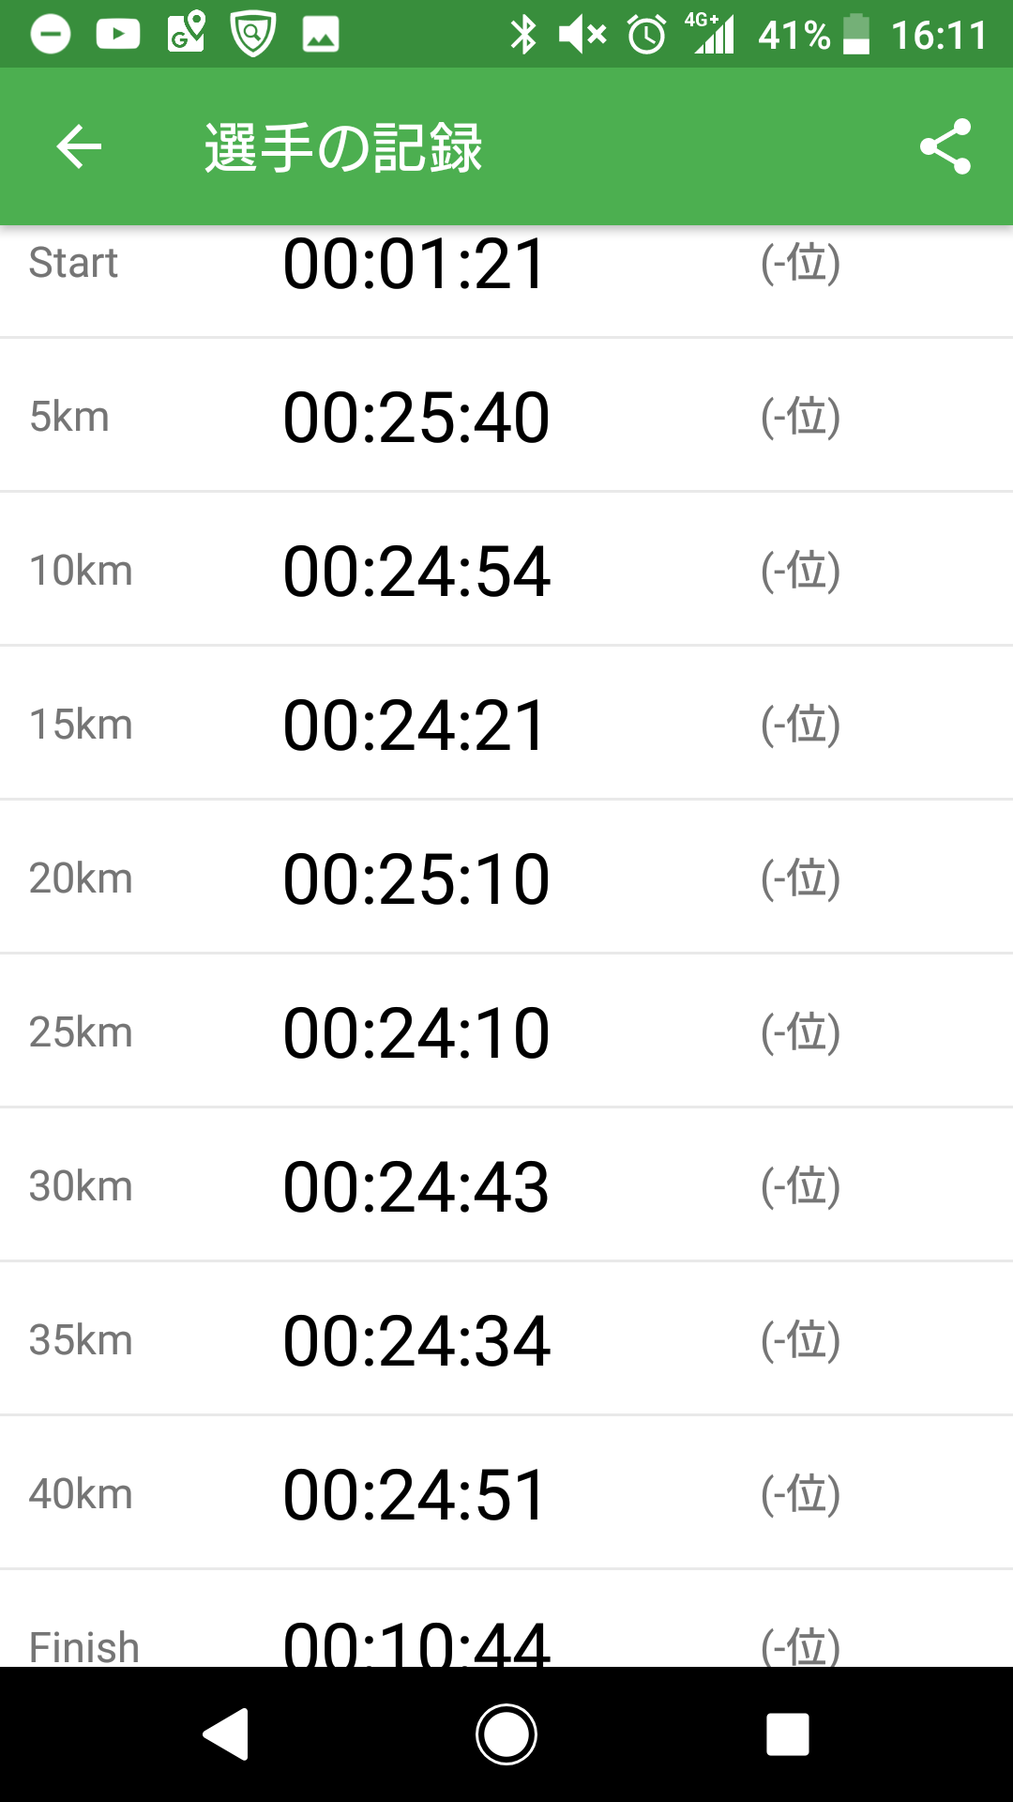
Task: Tap the Finish row label
Action: (84, 1644)
